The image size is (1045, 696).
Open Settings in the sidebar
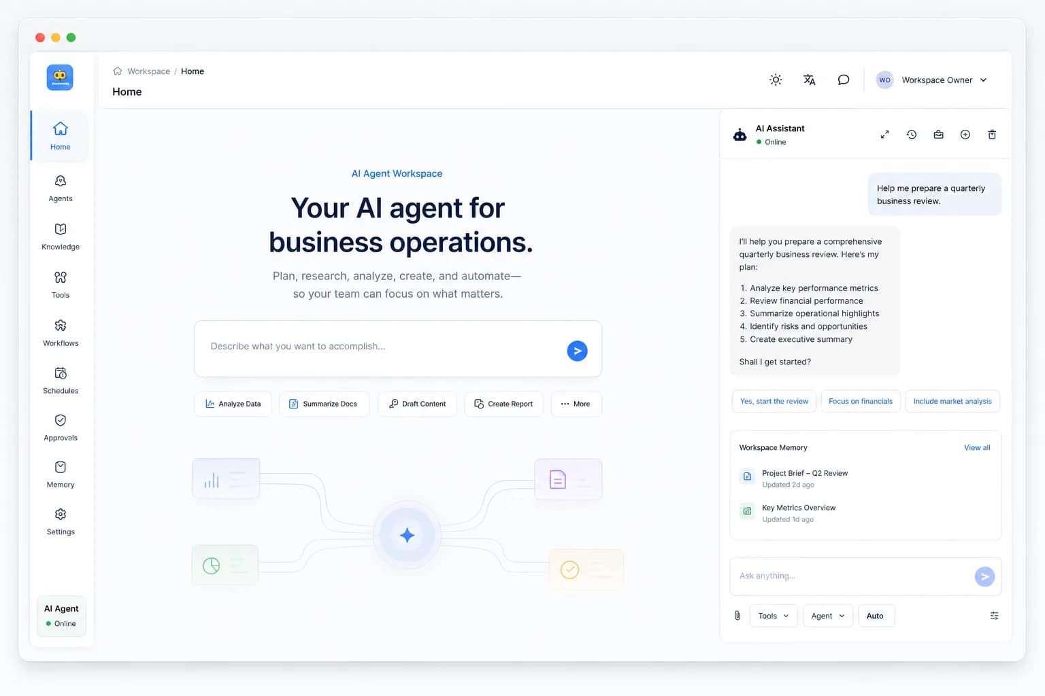(x=61, y=521)
